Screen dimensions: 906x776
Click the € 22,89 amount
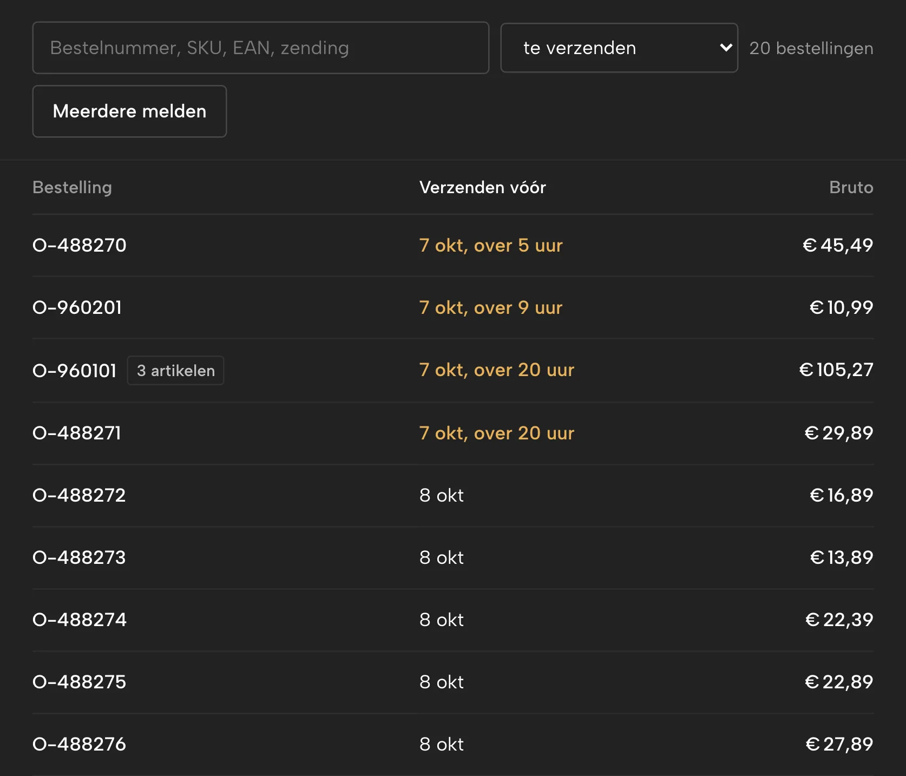[839, 682]
